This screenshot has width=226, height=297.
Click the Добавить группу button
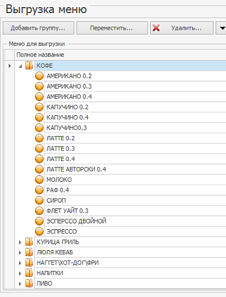click(x=39, y=28)
